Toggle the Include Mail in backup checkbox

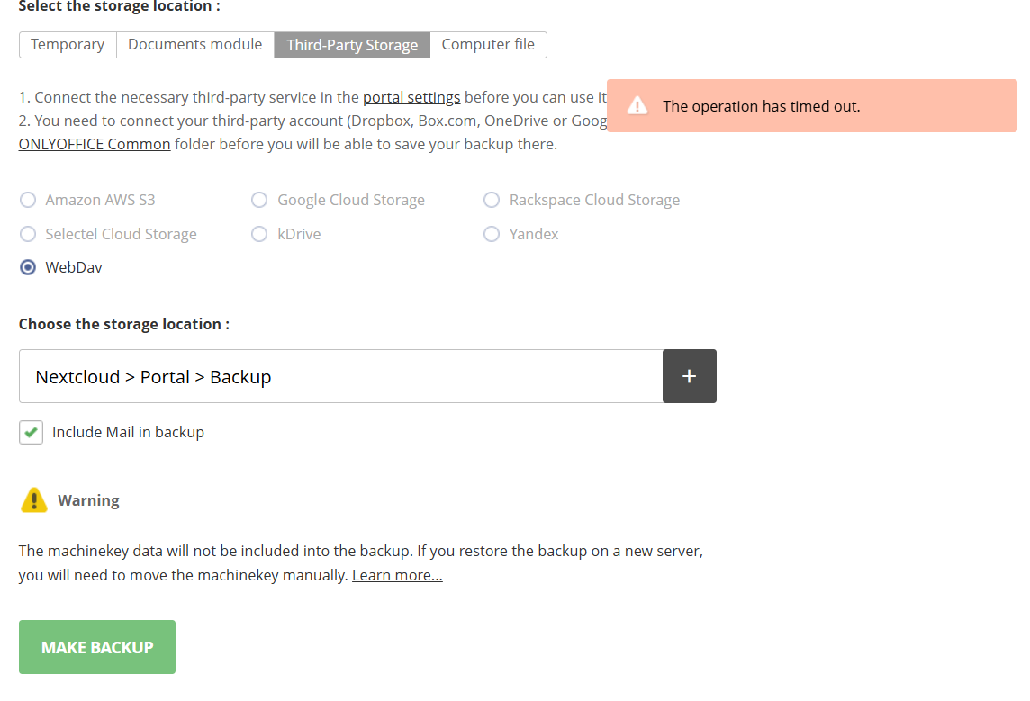click(31, 432)
